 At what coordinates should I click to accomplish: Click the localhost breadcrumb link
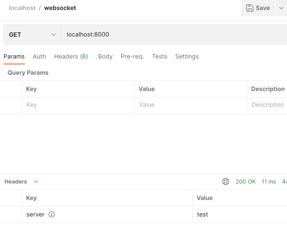click(22, 8)
